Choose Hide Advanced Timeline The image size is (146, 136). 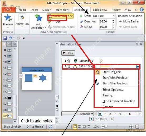(119, 101)
